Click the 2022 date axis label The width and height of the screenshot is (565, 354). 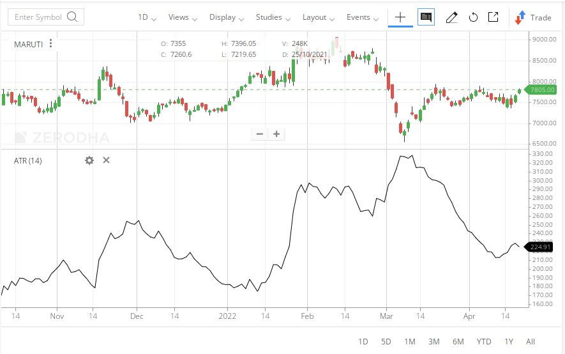[227, 316]
